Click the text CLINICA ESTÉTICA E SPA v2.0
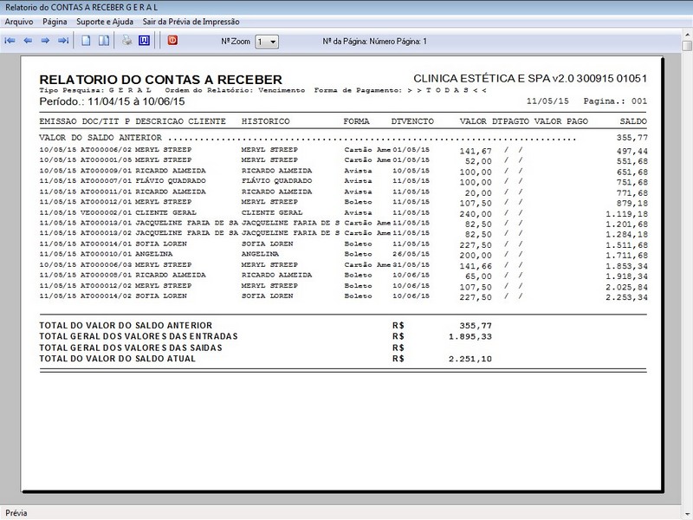This screenshot has height=520, width=693. [494, 79]
